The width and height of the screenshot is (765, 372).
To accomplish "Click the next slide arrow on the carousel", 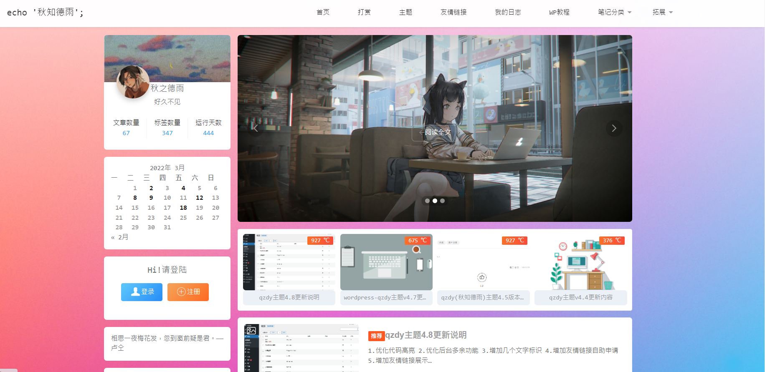I will 614,128.
